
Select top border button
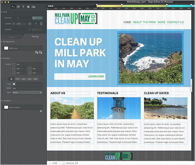coord(18,79)
